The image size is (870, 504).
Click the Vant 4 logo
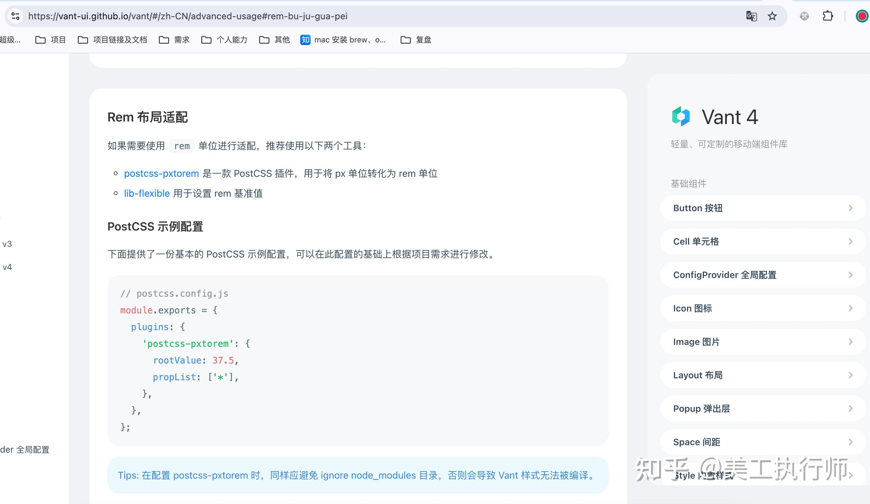[x=680, y=116]
